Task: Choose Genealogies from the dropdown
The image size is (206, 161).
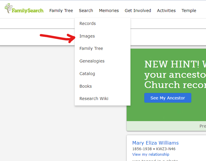Action: 92,61
